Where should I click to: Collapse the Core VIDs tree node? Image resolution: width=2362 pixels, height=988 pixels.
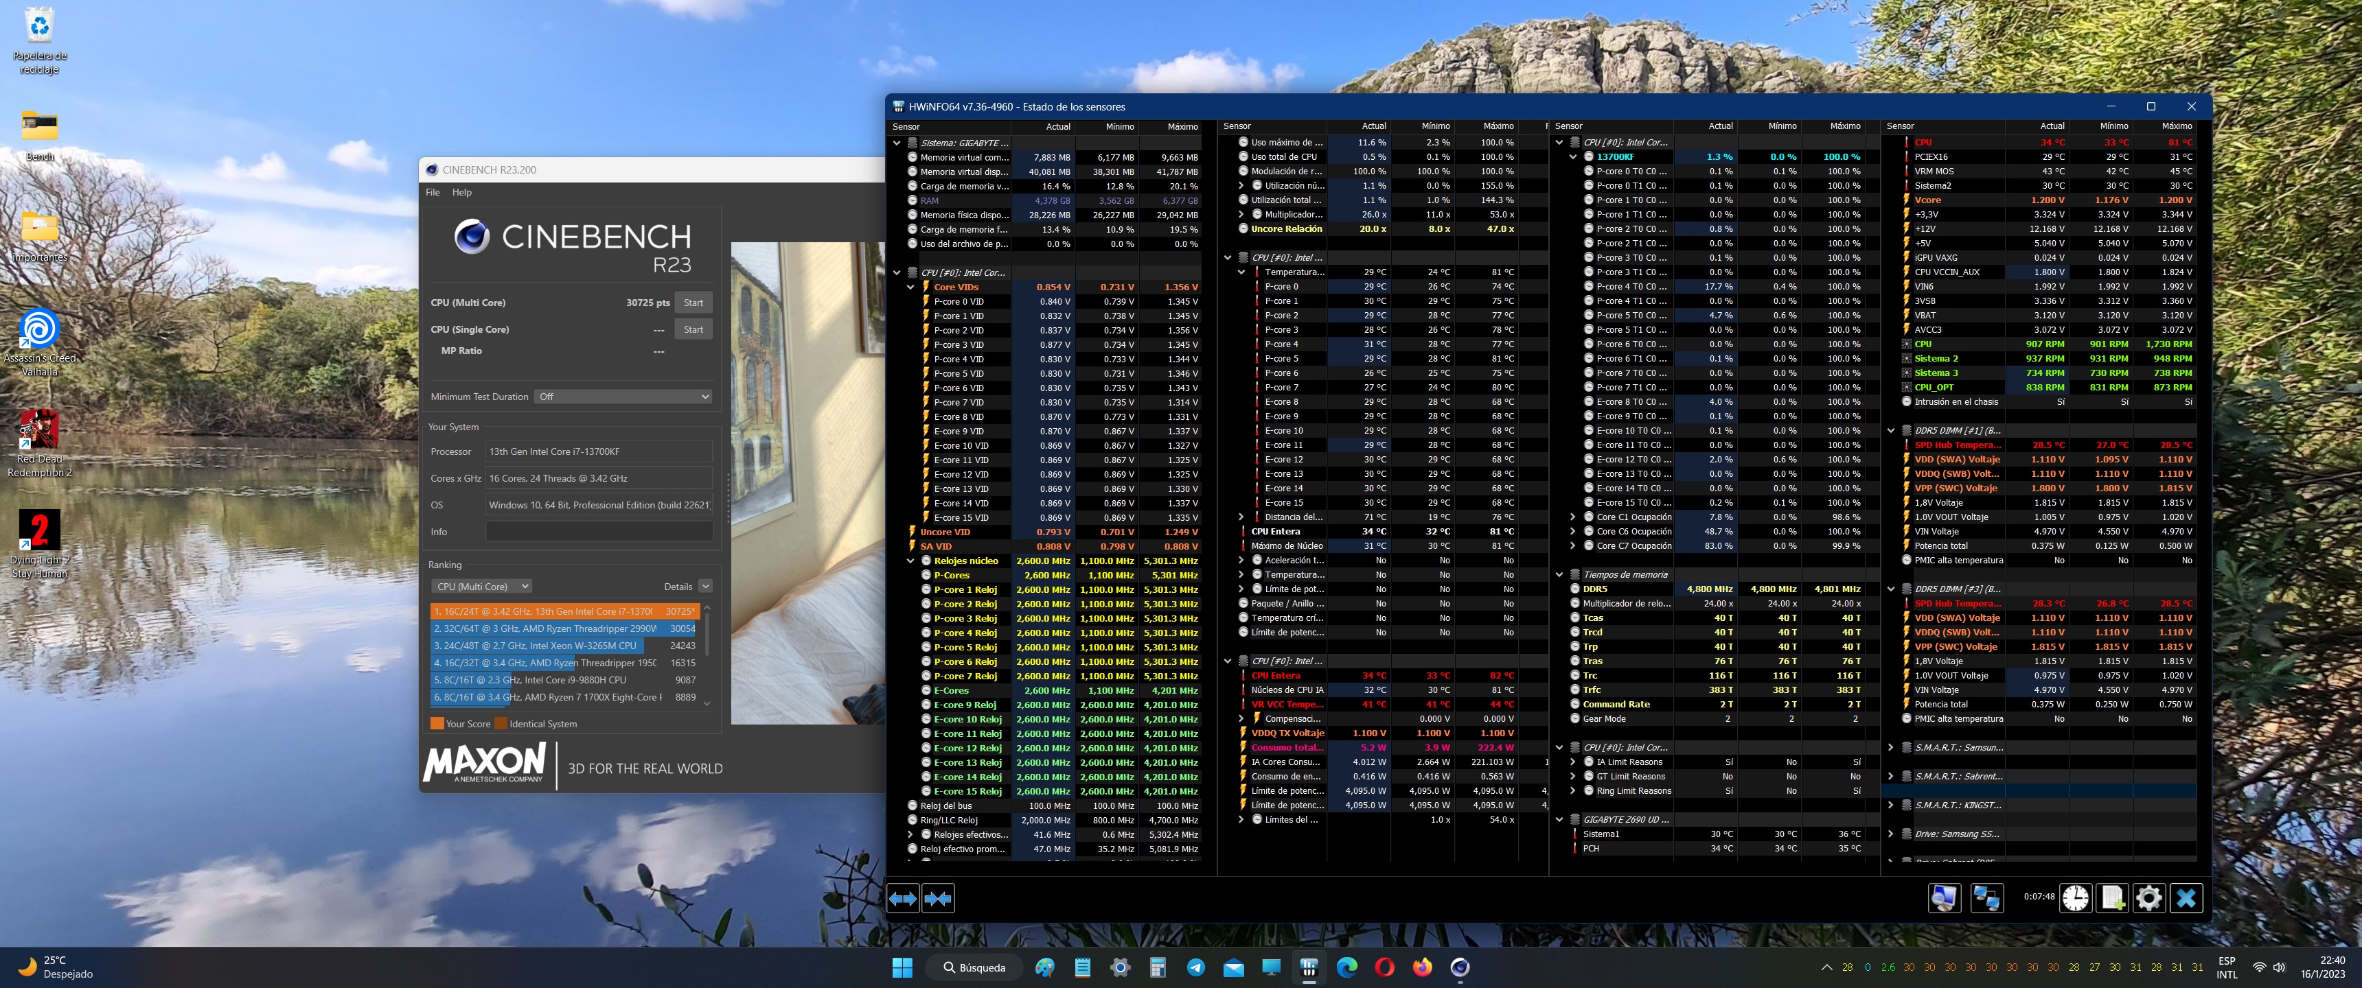click(x=910, y=287)
